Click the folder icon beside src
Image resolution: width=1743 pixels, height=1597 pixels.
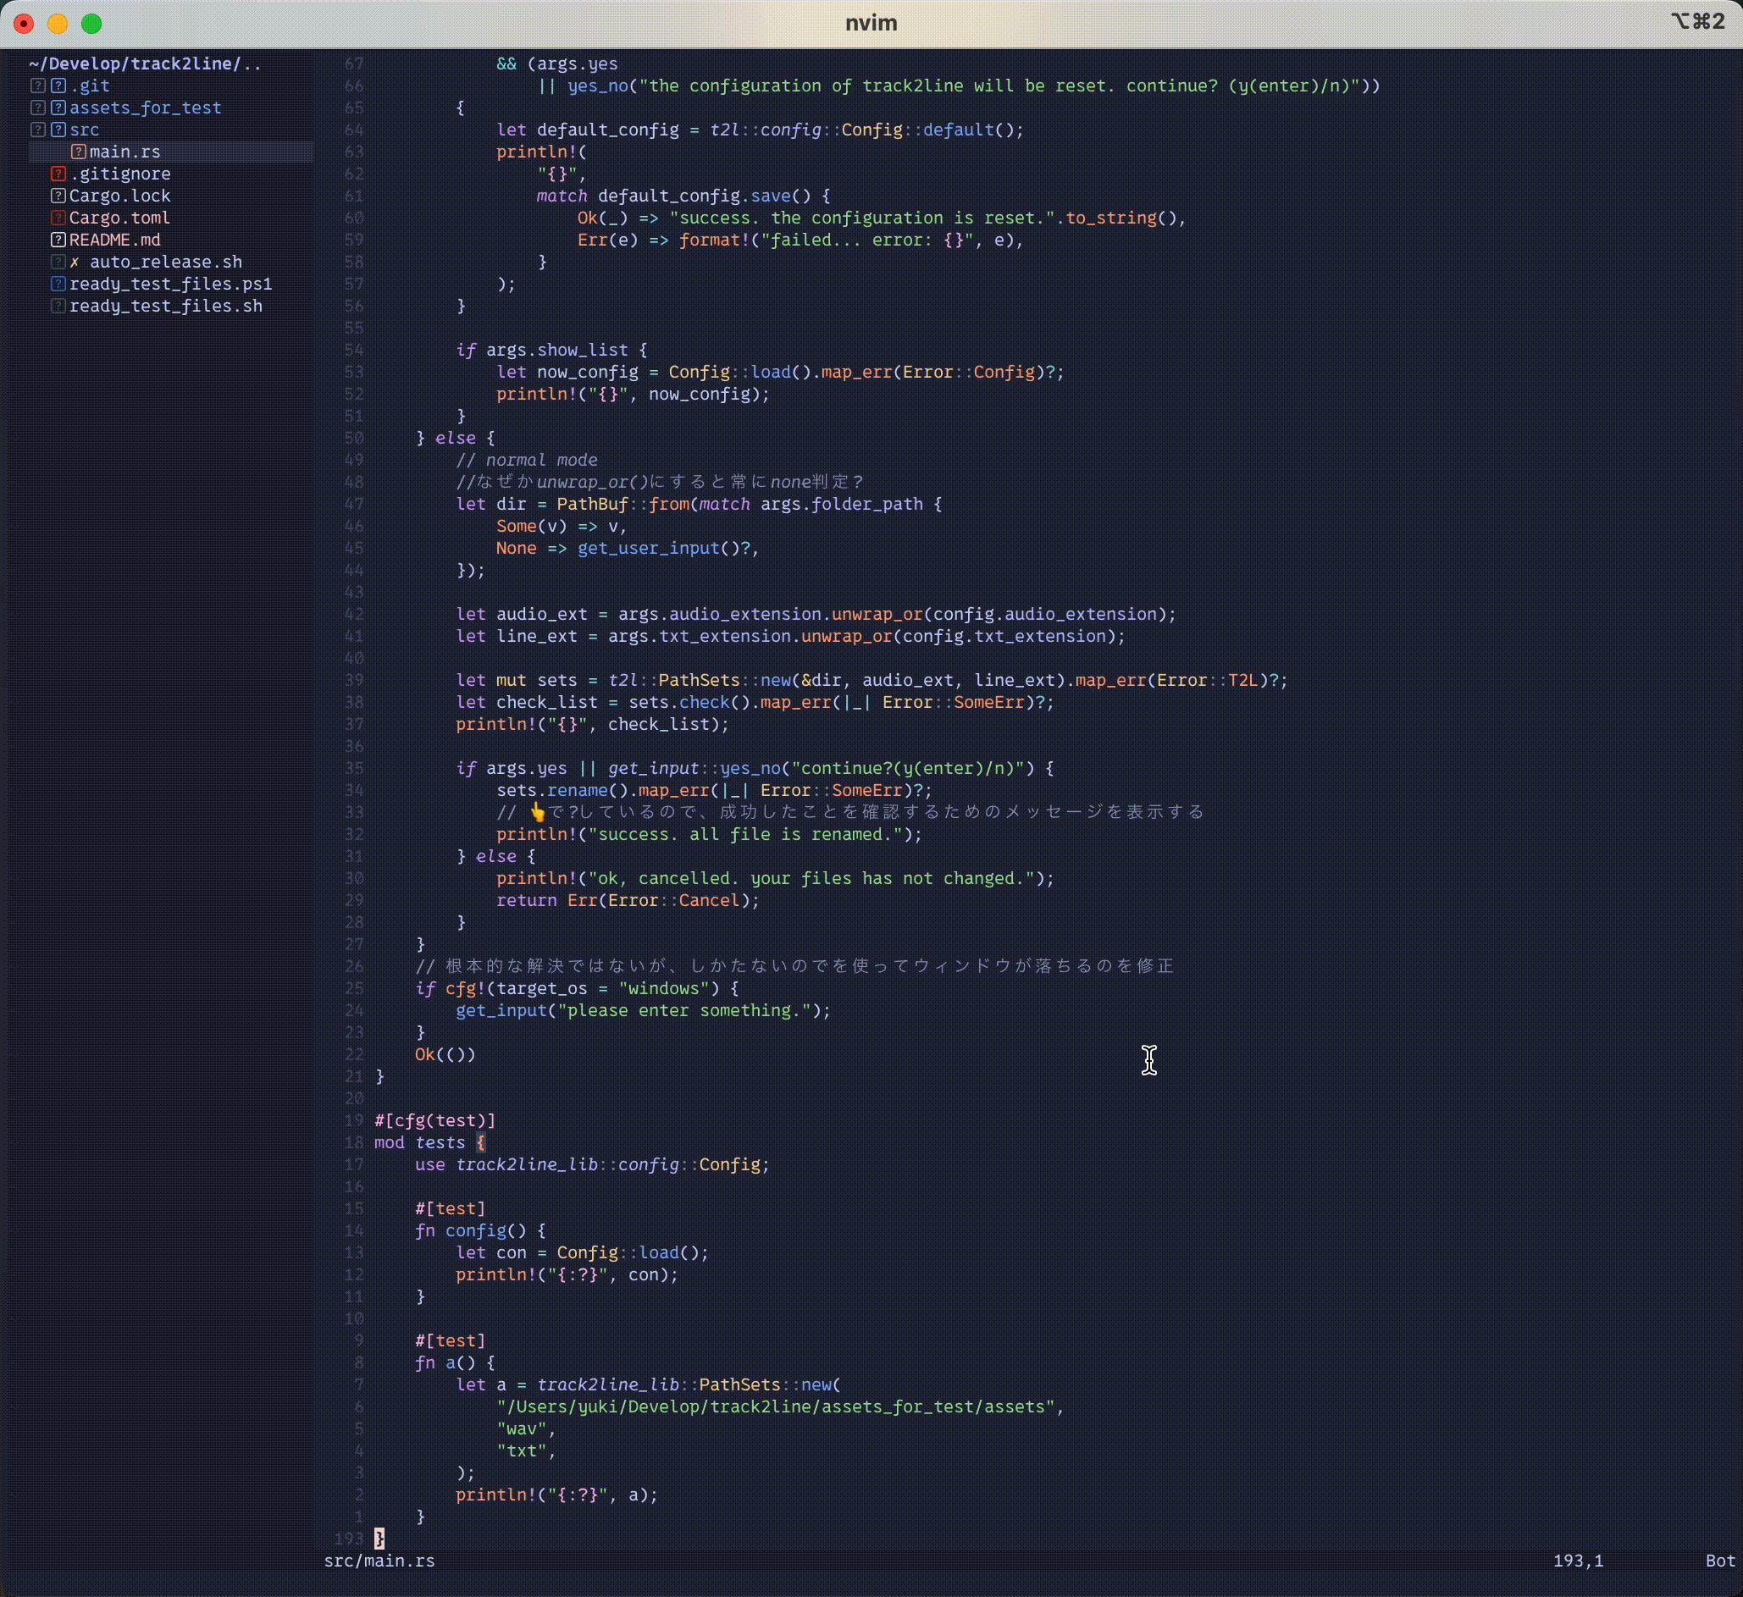[x=58, y=130]
